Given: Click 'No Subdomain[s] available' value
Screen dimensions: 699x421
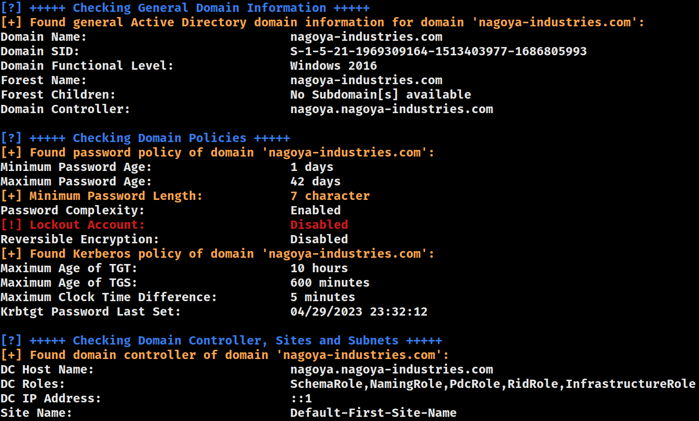Looking at the screenshot, I should pyautogui.click(x=380, y=95).
